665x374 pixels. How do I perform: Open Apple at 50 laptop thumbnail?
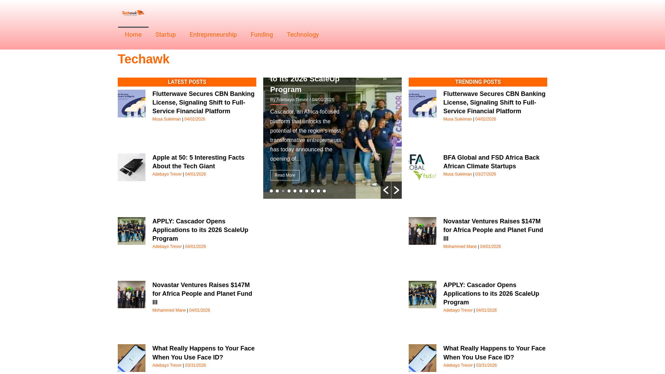[132, 167]
